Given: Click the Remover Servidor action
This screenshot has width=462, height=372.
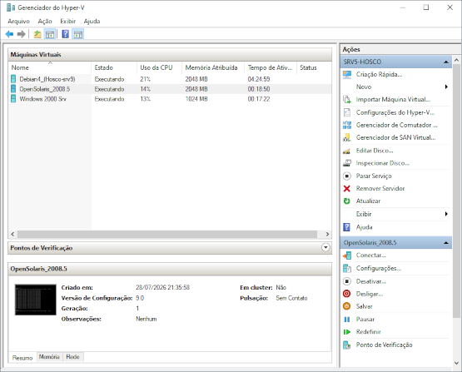Looking at the screenshot, I should click(380, 189).
